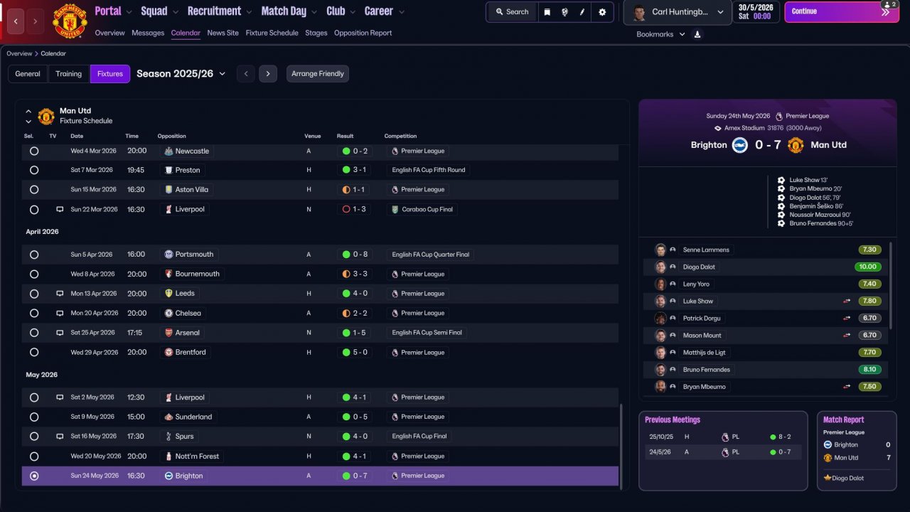Click the Manchester United club crest
This screenshot has height=512, width=910.
[70, 21]
